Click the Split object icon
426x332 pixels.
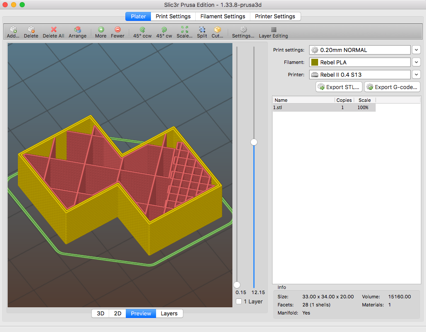tap(202, 30)
